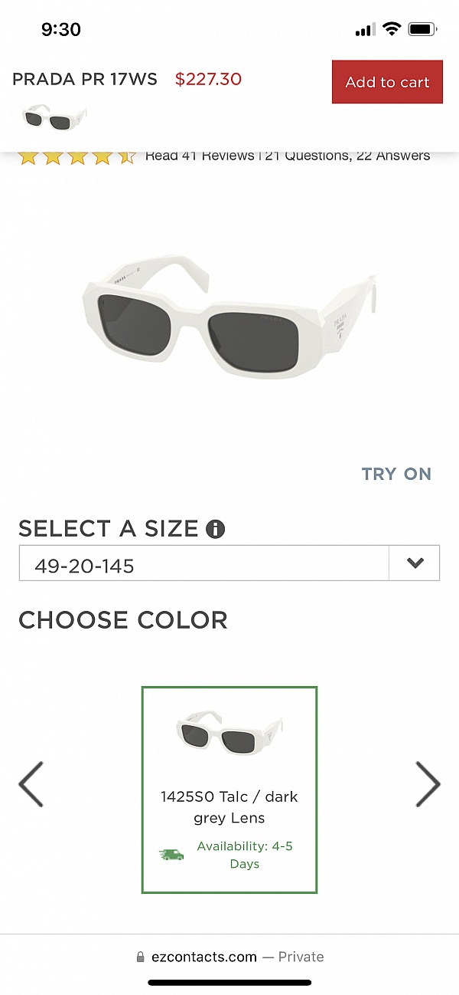Show previous color with left arrow
Image resolution: width=459 pixels, height=995 pixels.
pyautogui.click(x=31, y=783)
